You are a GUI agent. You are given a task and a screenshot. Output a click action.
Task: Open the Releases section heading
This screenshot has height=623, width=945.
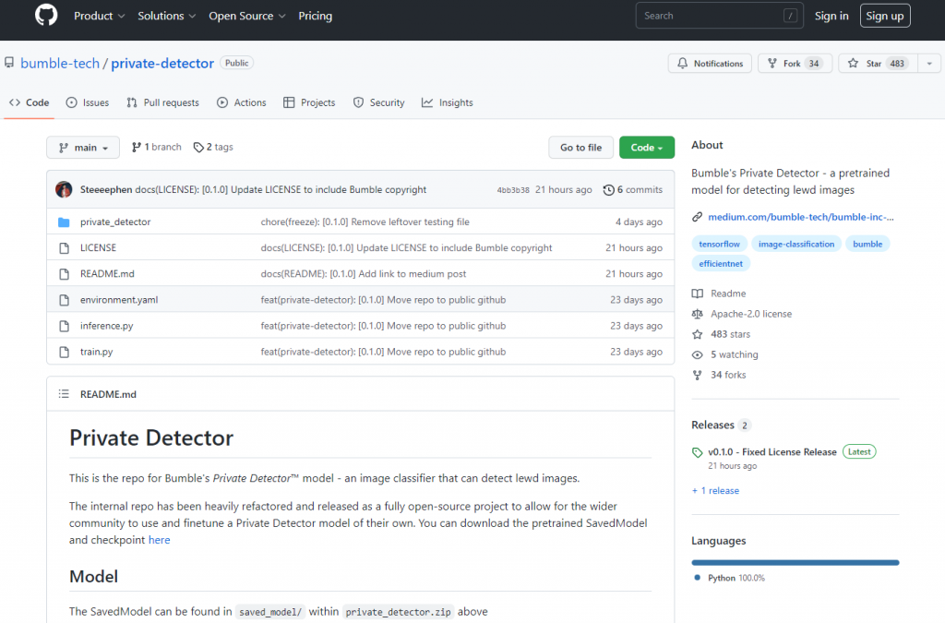[713, 425]
